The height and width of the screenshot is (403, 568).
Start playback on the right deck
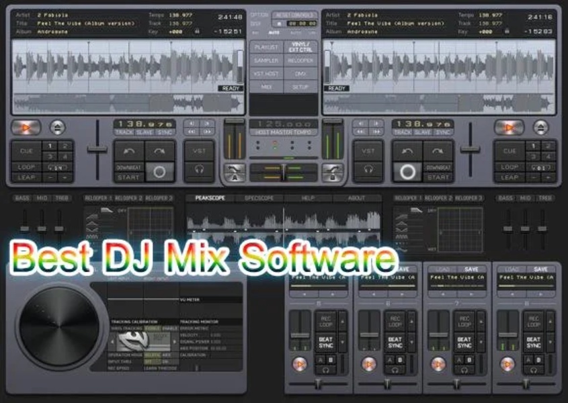pyautogui.click(x=509, y=128)
